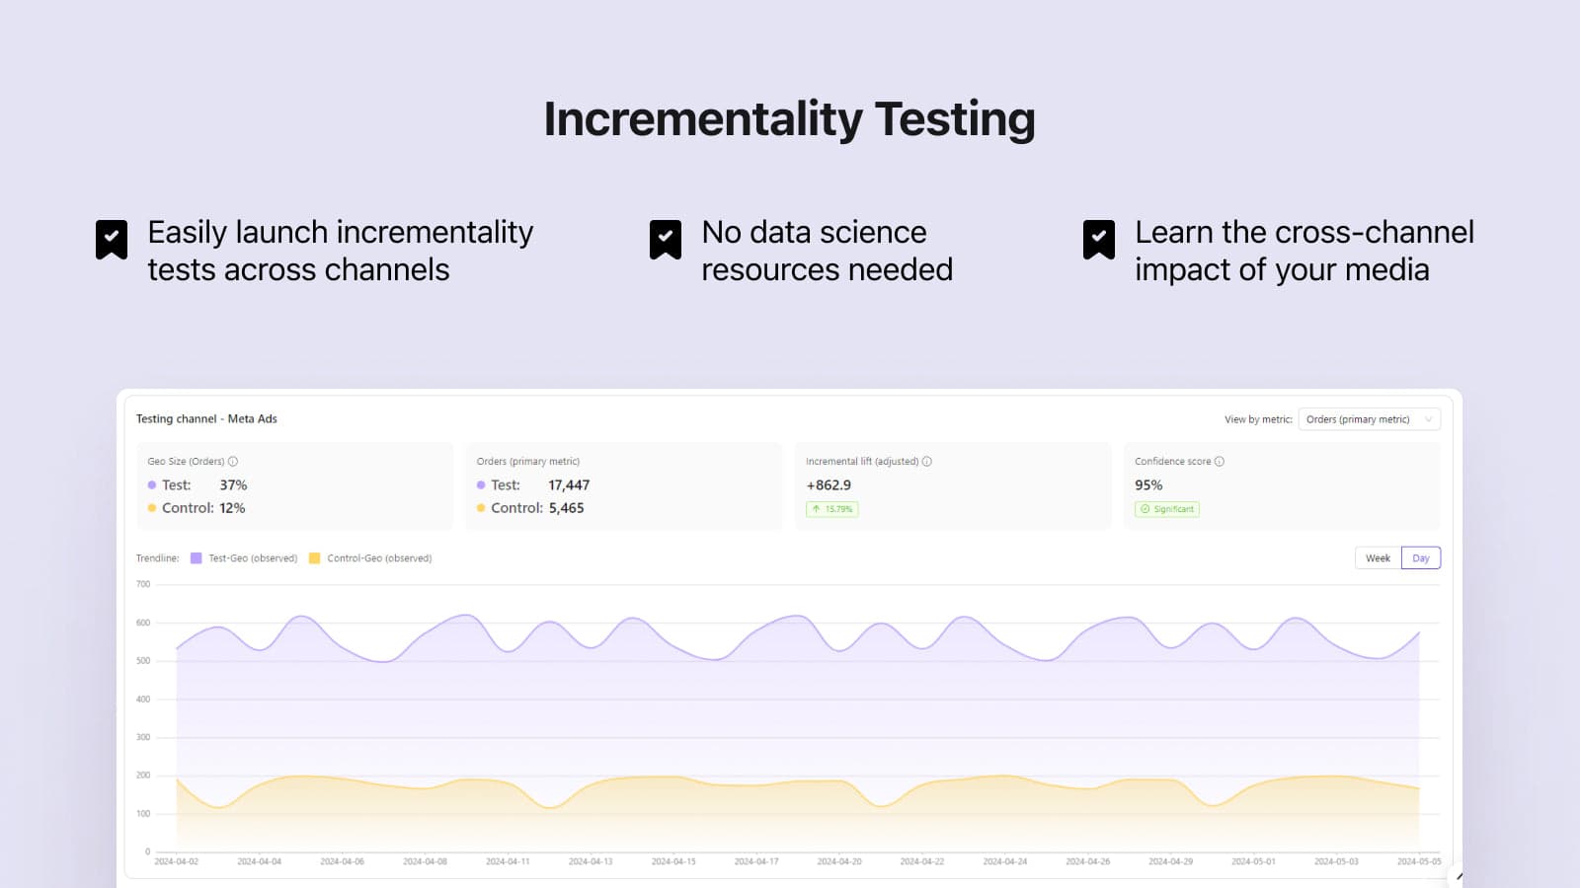The width and height of the screenshot is (1580, 888).
Task: Click the 2024-04-15 date on chart axis
Action: click(x=673, y=861)
